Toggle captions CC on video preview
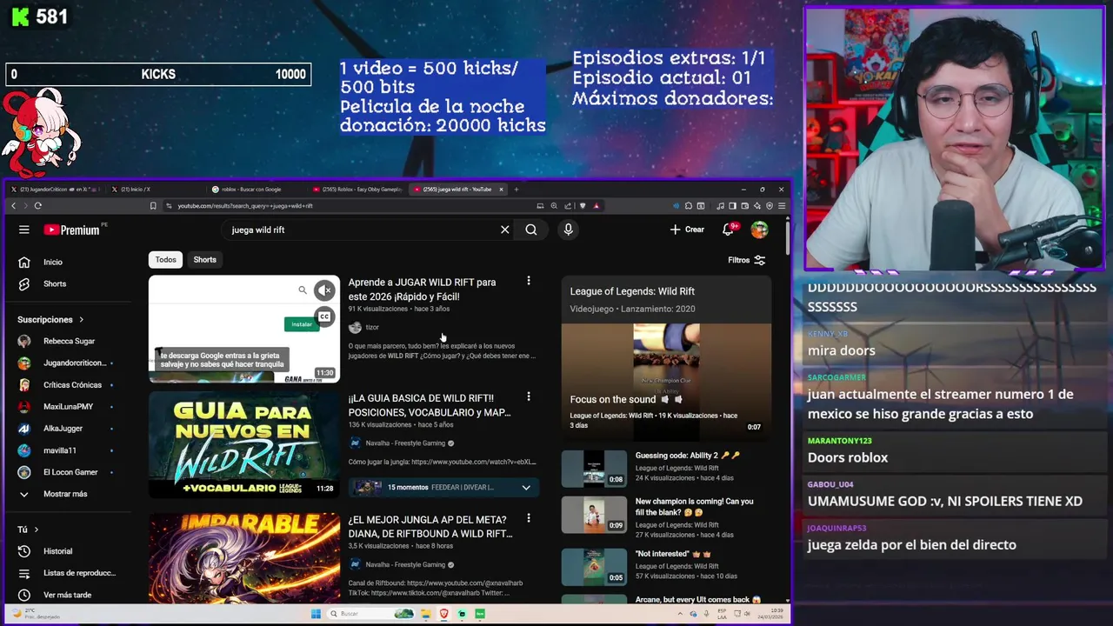The height and width of the screenshot is (626, 1113). (x=324, y=317)
